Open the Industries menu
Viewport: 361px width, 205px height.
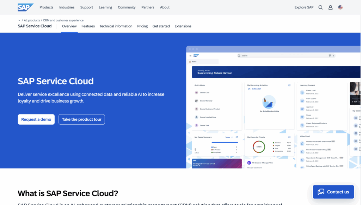point(67,7)
